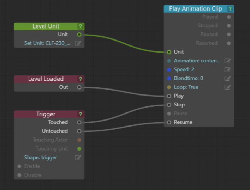This screenshot has height=190, width=250.
Task: Click the green Unit output connector
Action: pos(79,35)
